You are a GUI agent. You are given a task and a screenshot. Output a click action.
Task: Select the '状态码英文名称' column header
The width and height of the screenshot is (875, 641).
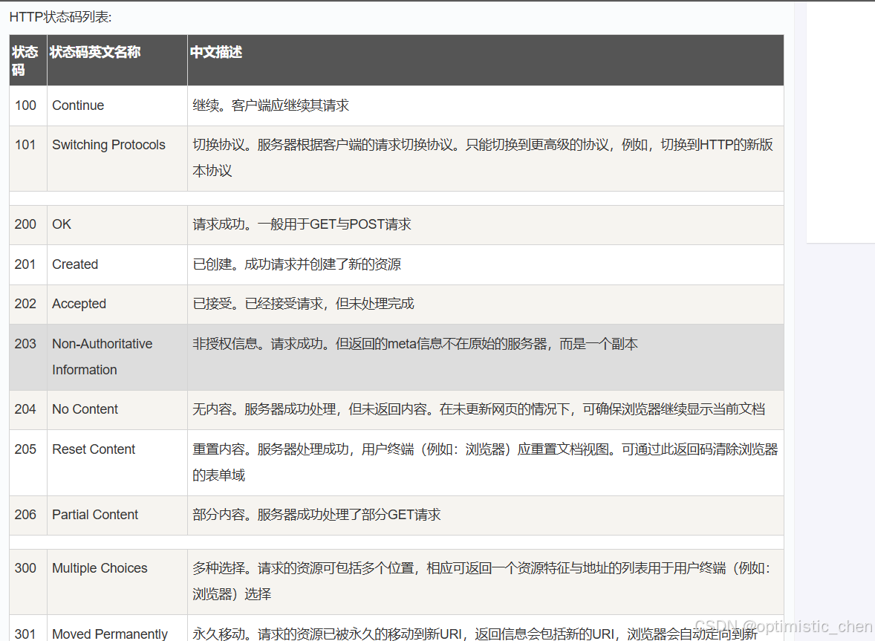tap(117, 60)
